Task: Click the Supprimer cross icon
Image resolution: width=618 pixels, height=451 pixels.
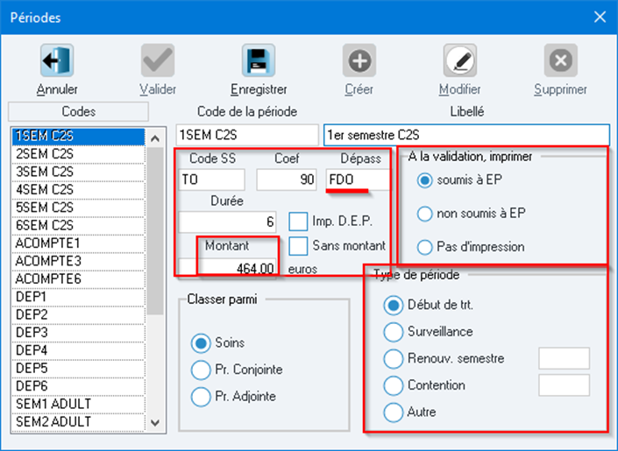Action: point(561,60)
